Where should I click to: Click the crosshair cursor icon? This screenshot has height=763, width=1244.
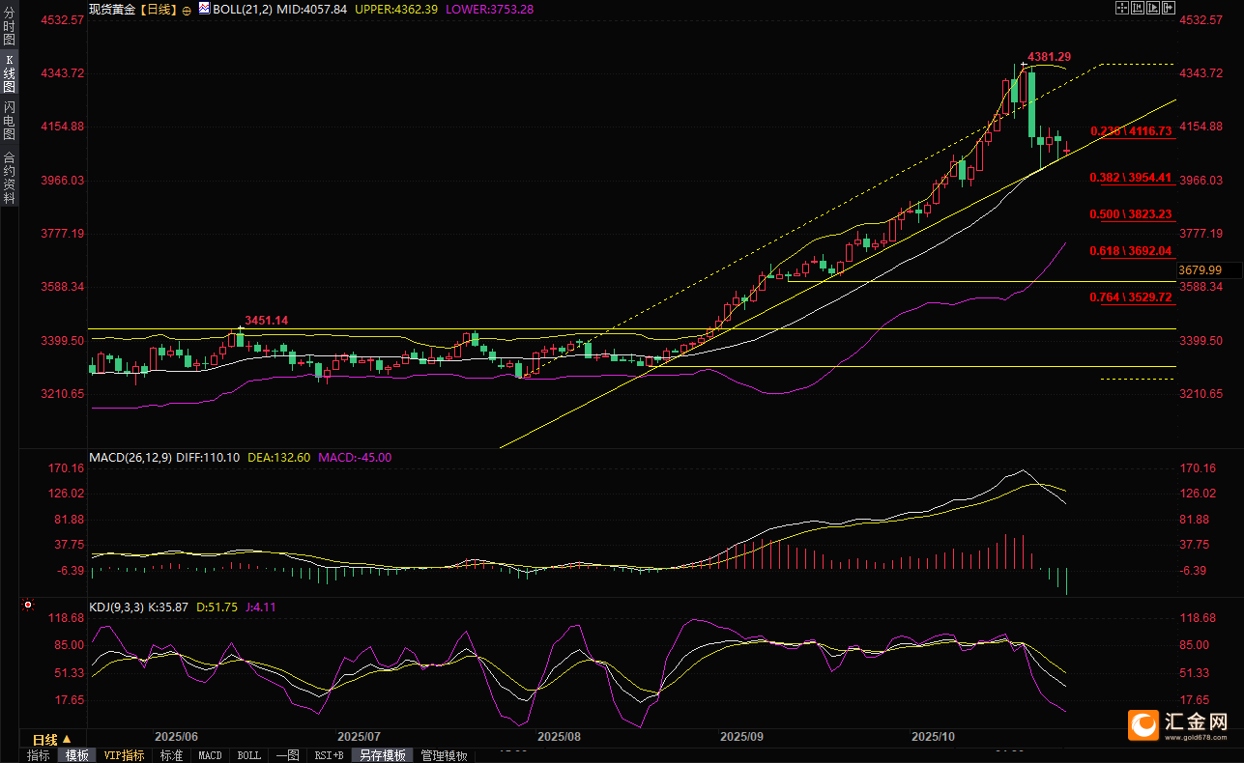[1121, 8]
